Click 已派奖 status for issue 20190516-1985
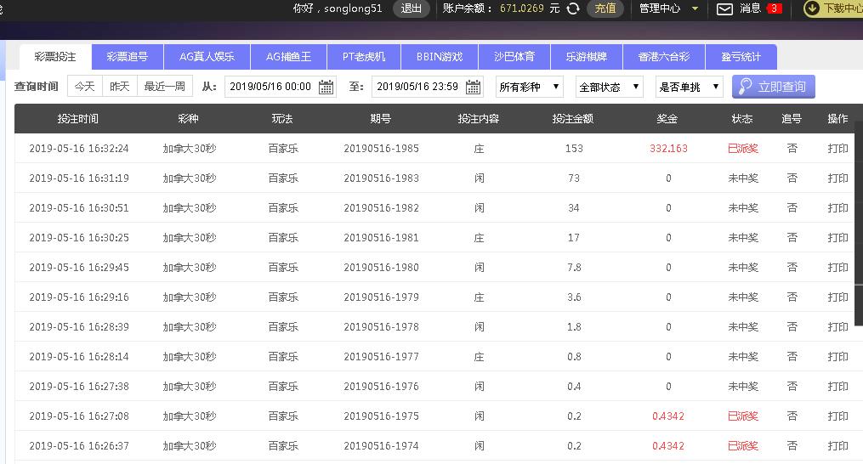 (x=743, y=149)
